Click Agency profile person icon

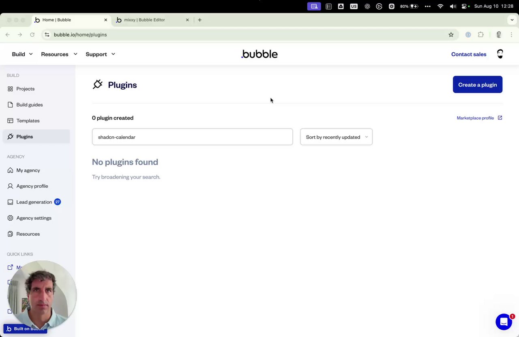pyautogui.click(x=10, y=186)
